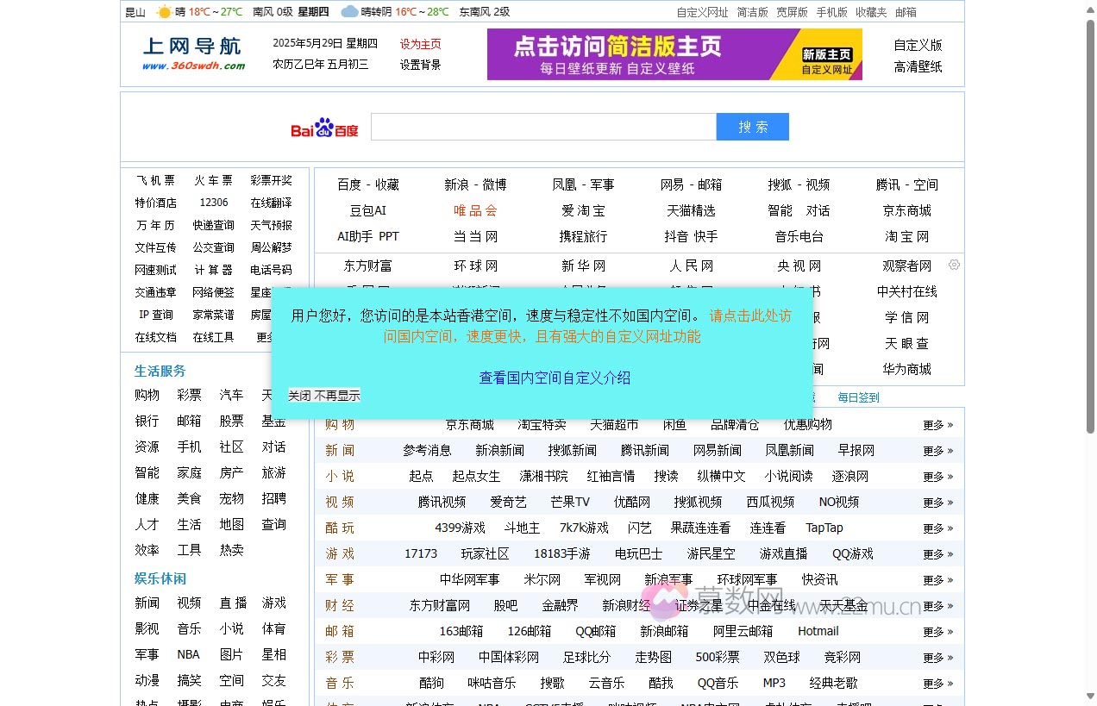Close the popup via the 关闭 button
The width and height of the screenshot is (1097, 706).
click(x=298, y=395)
